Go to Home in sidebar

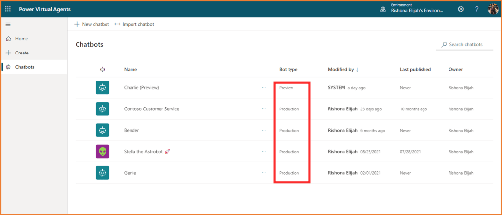pos(21,39)
